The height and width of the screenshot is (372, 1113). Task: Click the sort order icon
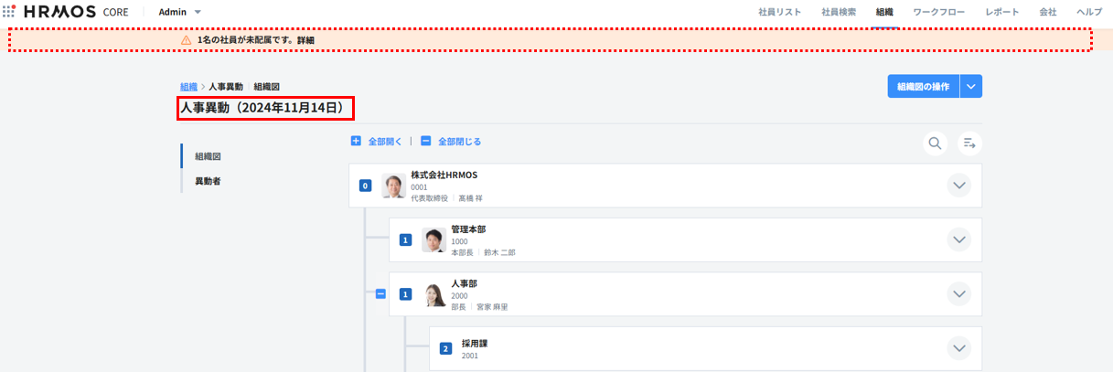969,143
